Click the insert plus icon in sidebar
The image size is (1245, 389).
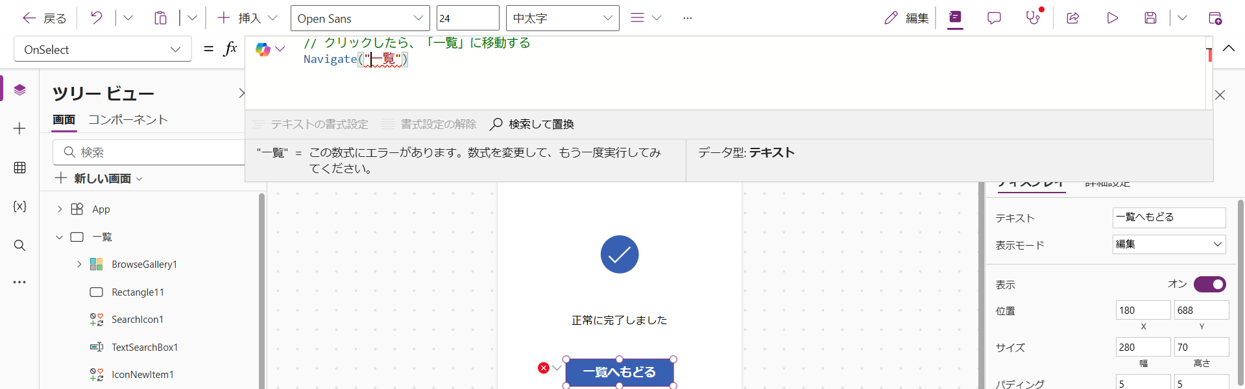(x=20, y=128)
